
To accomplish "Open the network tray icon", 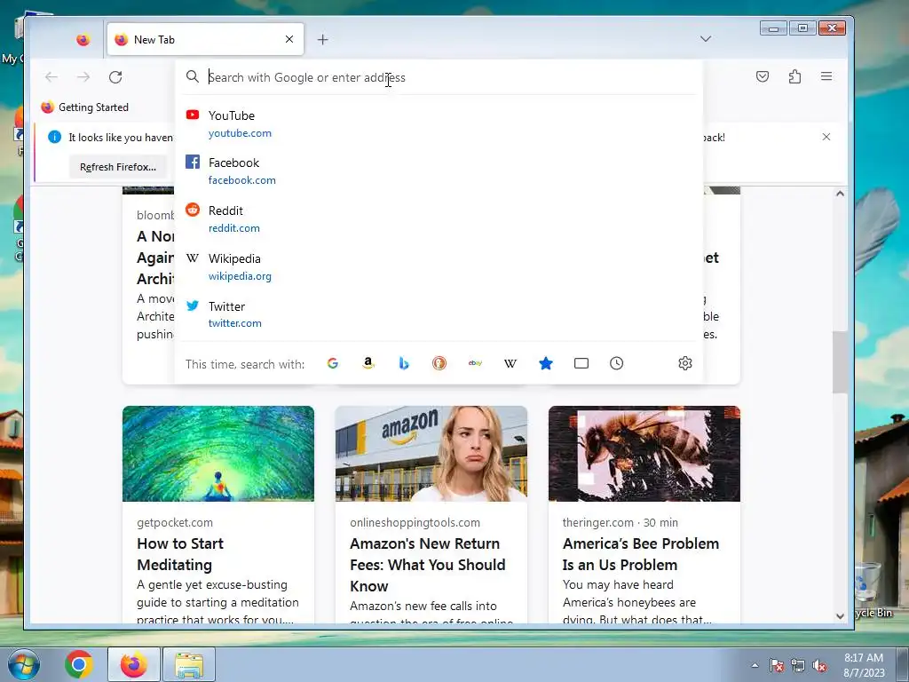I will (x=798, y=665).
